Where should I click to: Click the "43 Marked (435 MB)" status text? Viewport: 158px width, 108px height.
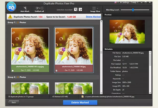(60, 97)
